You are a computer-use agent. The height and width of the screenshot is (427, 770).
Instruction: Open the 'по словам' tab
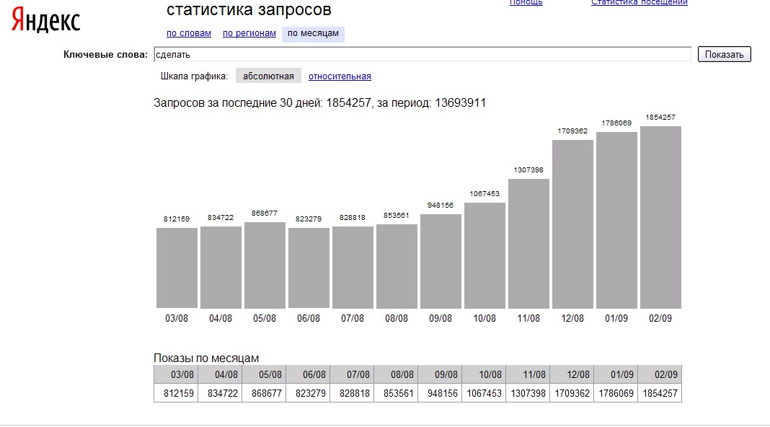188,33
